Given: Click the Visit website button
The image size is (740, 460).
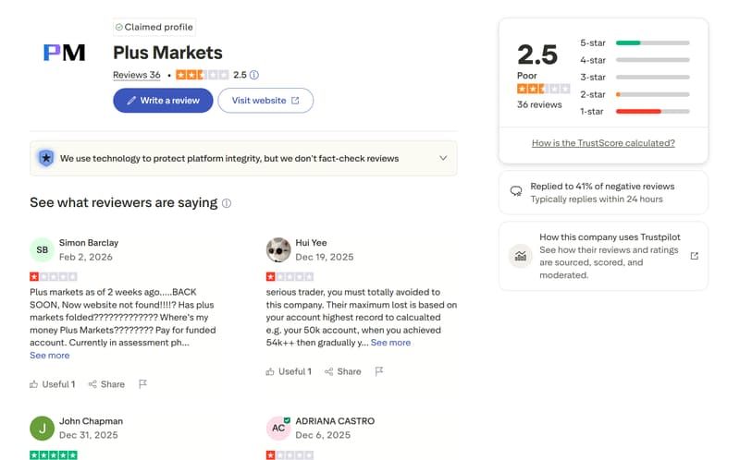Looking at the screenshot, I should click(x=265, y=101).
